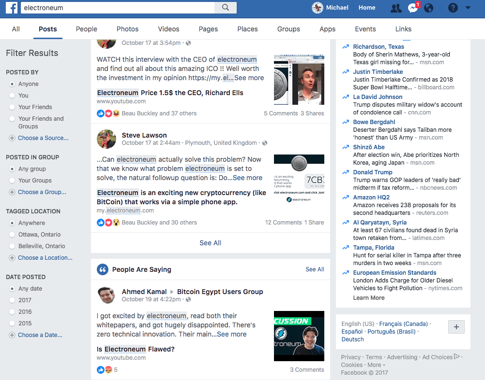Click trending arrow icon beside Richardson, Texas
485x380 pixels.
pyautogui.click(x=346, y=47)
